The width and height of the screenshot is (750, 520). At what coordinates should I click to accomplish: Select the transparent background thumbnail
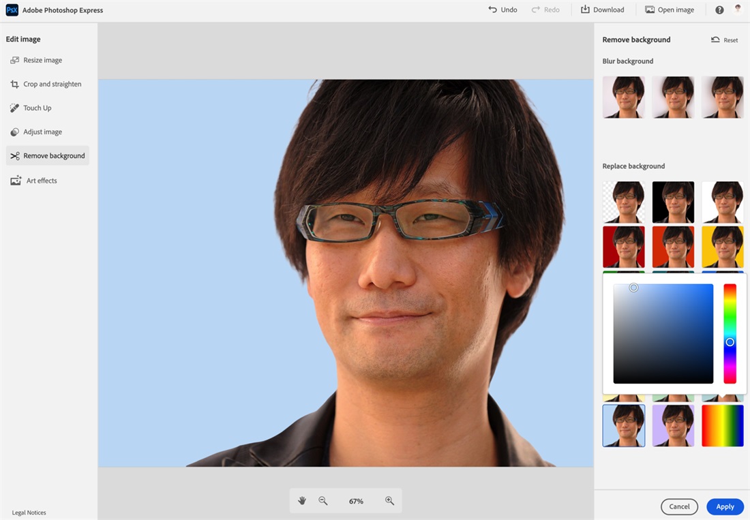coord(623,202)
